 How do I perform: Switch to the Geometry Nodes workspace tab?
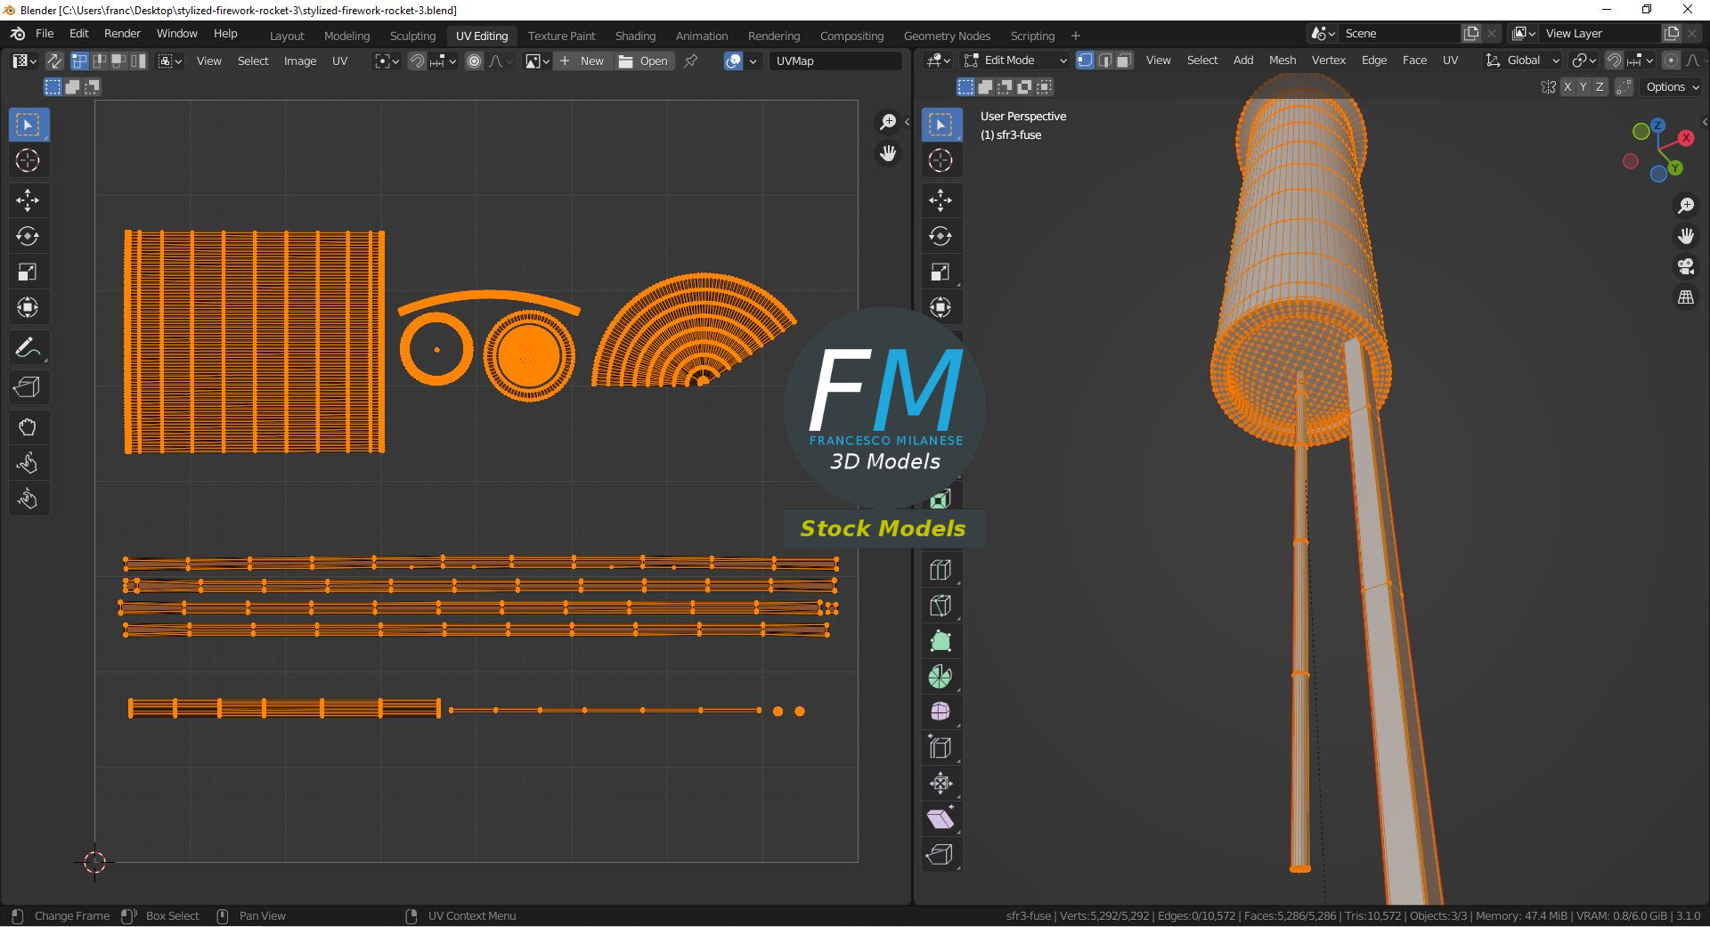point(947,36)
